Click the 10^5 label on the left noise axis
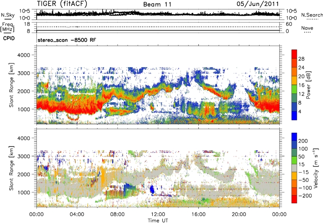 (x=25, y=11)
